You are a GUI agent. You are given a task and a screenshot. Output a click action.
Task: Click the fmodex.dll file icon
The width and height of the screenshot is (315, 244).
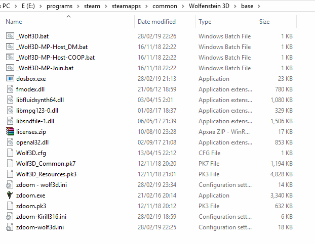(10, 89)
